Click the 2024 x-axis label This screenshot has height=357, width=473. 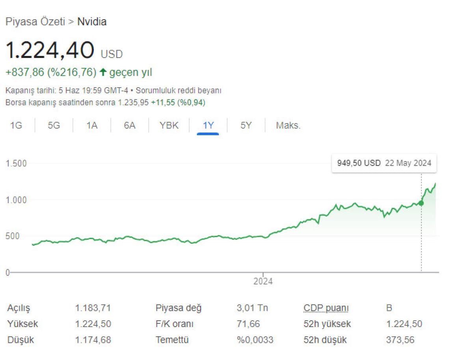click(263, 282)
